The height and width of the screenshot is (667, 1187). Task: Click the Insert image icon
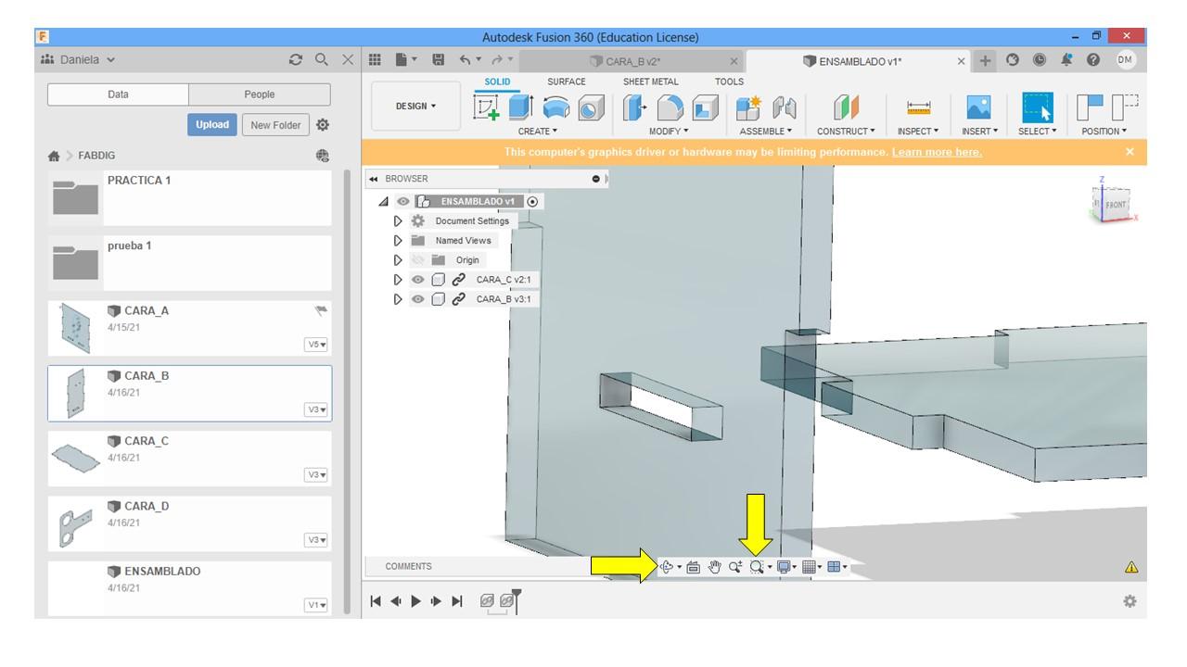click(x=977, y=107)
